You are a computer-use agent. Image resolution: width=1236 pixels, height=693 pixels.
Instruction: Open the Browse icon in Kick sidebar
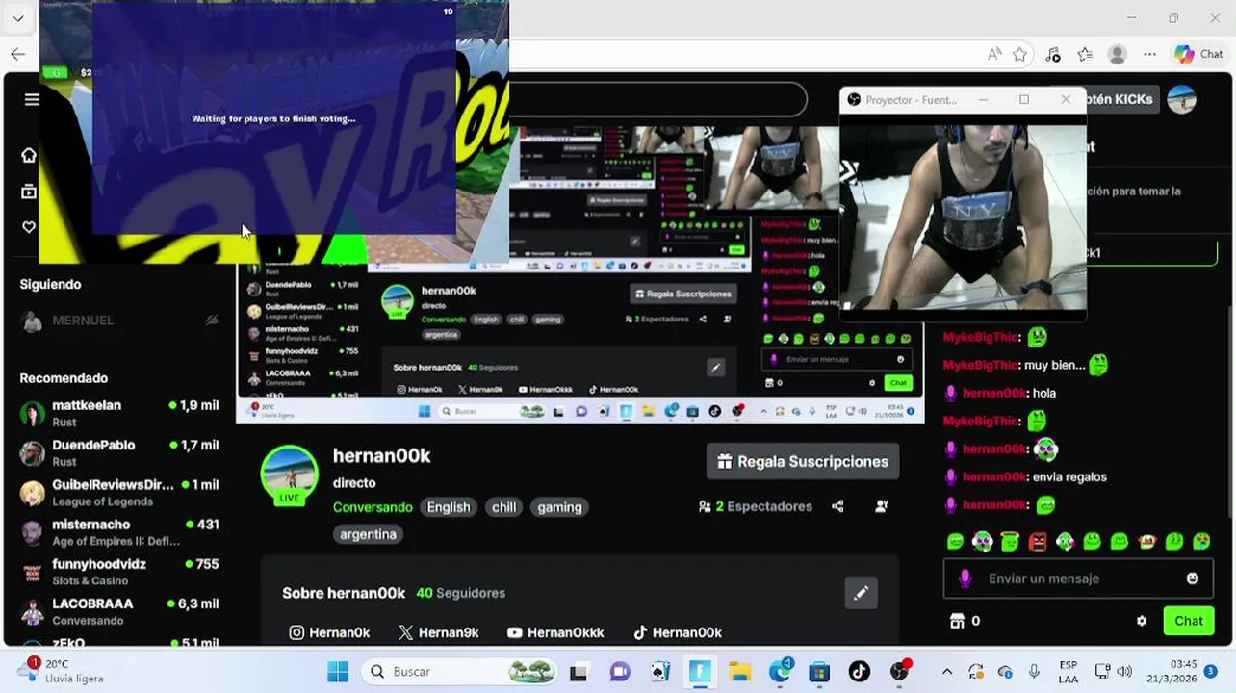29,192
